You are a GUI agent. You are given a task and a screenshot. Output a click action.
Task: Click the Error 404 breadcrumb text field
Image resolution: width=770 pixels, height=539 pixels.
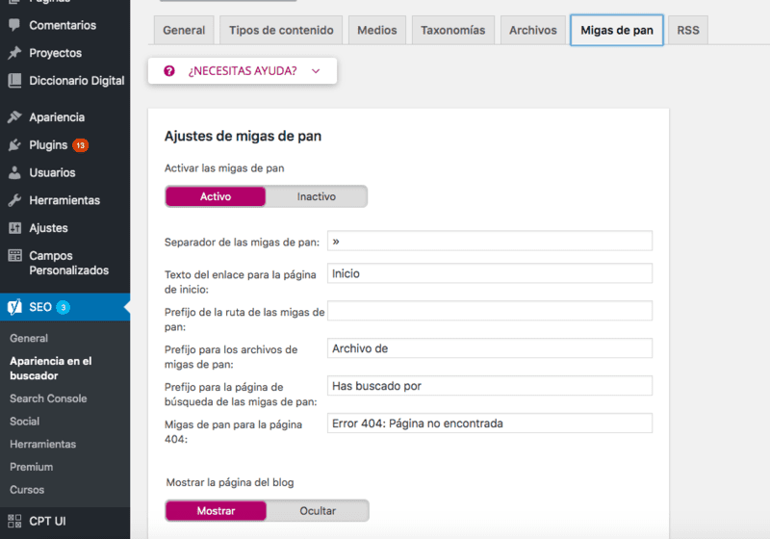click(x=489, y=423)
